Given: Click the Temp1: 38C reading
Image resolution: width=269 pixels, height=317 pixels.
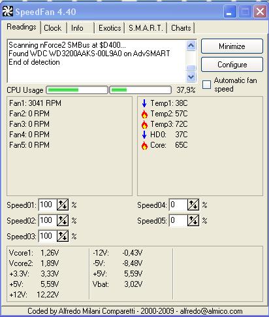Looking at the screenshot, I should click(169, 103).
